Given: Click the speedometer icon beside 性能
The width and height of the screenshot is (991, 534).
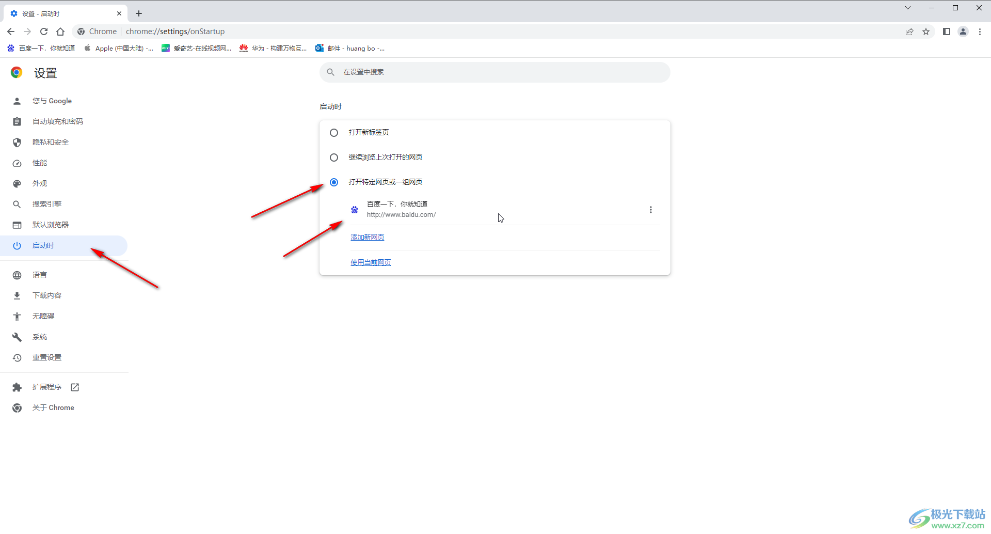Looking at the screenshot, I should click(x=17, y=163).
